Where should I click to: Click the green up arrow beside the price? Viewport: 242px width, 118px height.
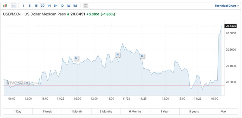68,14
